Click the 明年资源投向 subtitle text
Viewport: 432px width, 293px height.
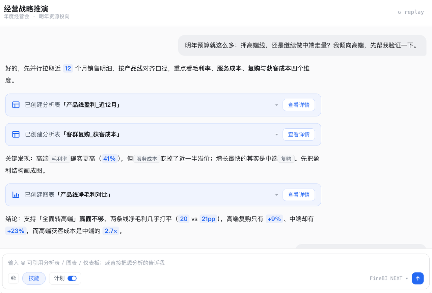(x=54, y=17)
